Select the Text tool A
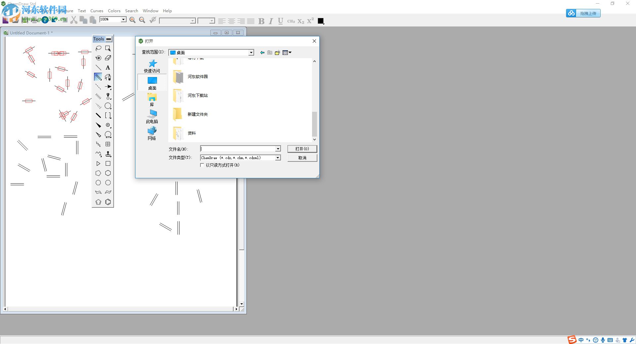This screenshot has width=636, height=344. [x=108, y=67]
